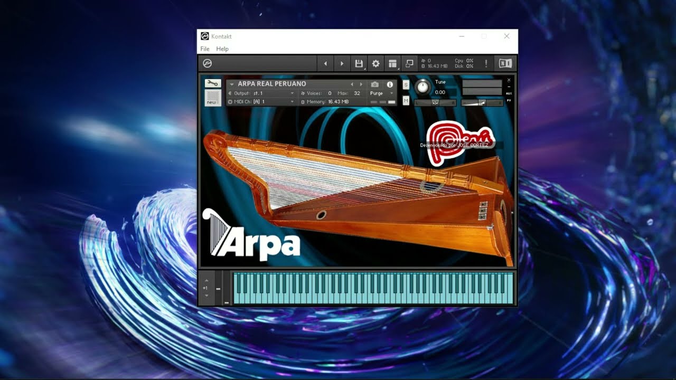Mute the instrument with M button
Screen dimensions: 676x380
pyautogui.click(x=406, y=100)
